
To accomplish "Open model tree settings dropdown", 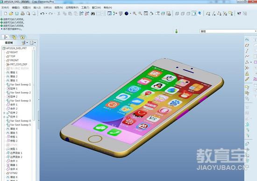I will pos(24,43).
